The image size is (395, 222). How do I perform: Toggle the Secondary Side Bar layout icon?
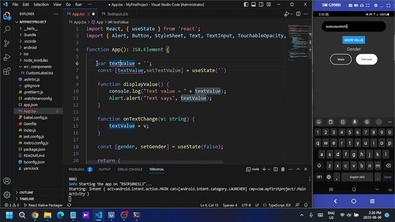point(261,4)
